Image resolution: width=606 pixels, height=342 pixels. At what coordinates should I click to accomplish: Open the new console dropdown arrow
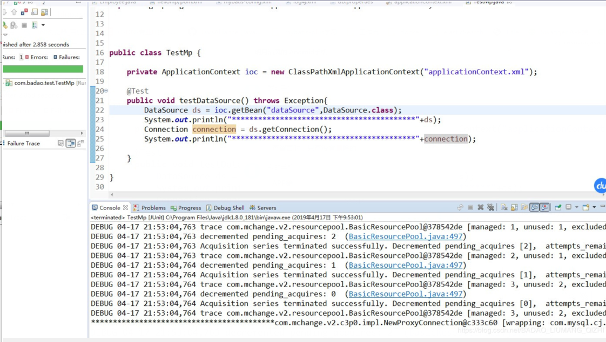click(595, 207)
